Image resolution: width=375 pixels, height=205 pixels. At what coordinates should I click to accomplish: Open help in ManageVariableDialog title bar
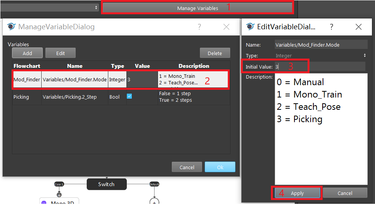tap(199, 27)
